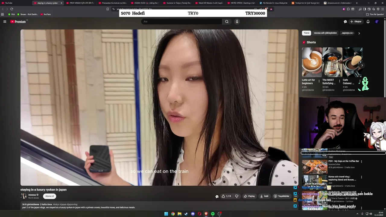Screen dimensions: 386x217
Task: Click the YouTube Premium logo
Action: tap(19, 22)
